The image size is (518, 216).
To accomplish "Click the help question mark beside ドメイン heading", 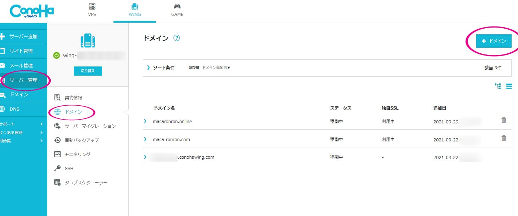I will coord(177,38).
